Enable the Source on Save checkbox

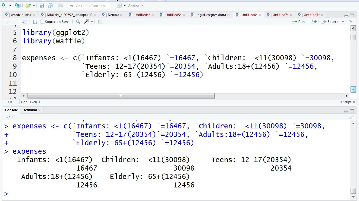[42, 22]
